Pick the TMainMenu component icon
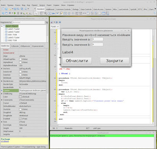Viewport: 157px width, 149px height. pos(42,13)
